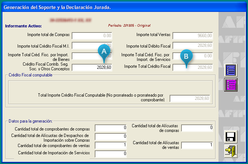The image size is (248, 164).
Task: Select the Importe total Débito Fiscal field
Action: [x=193, y=46]
